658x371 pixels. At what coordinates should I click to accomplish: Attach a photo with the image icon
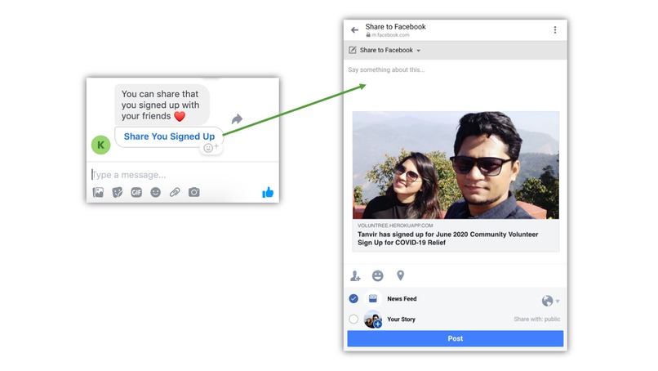(x=98, y=192)
